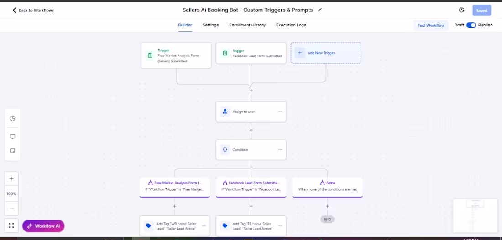Open Enrollment History tab
The height and width of the screenshot is (240, 502).
point(247,25)
